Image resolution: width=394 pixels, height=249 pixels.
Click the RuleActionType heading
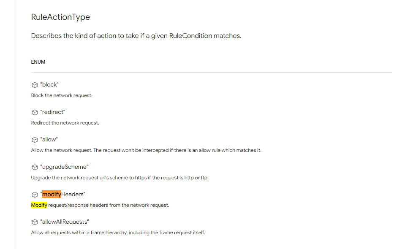click(60, 17)
